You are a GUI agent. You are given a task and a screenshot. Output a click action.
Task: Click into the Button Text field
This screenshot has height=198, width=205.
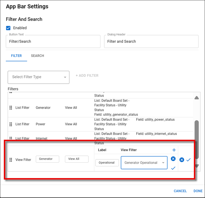coord(53,42)
